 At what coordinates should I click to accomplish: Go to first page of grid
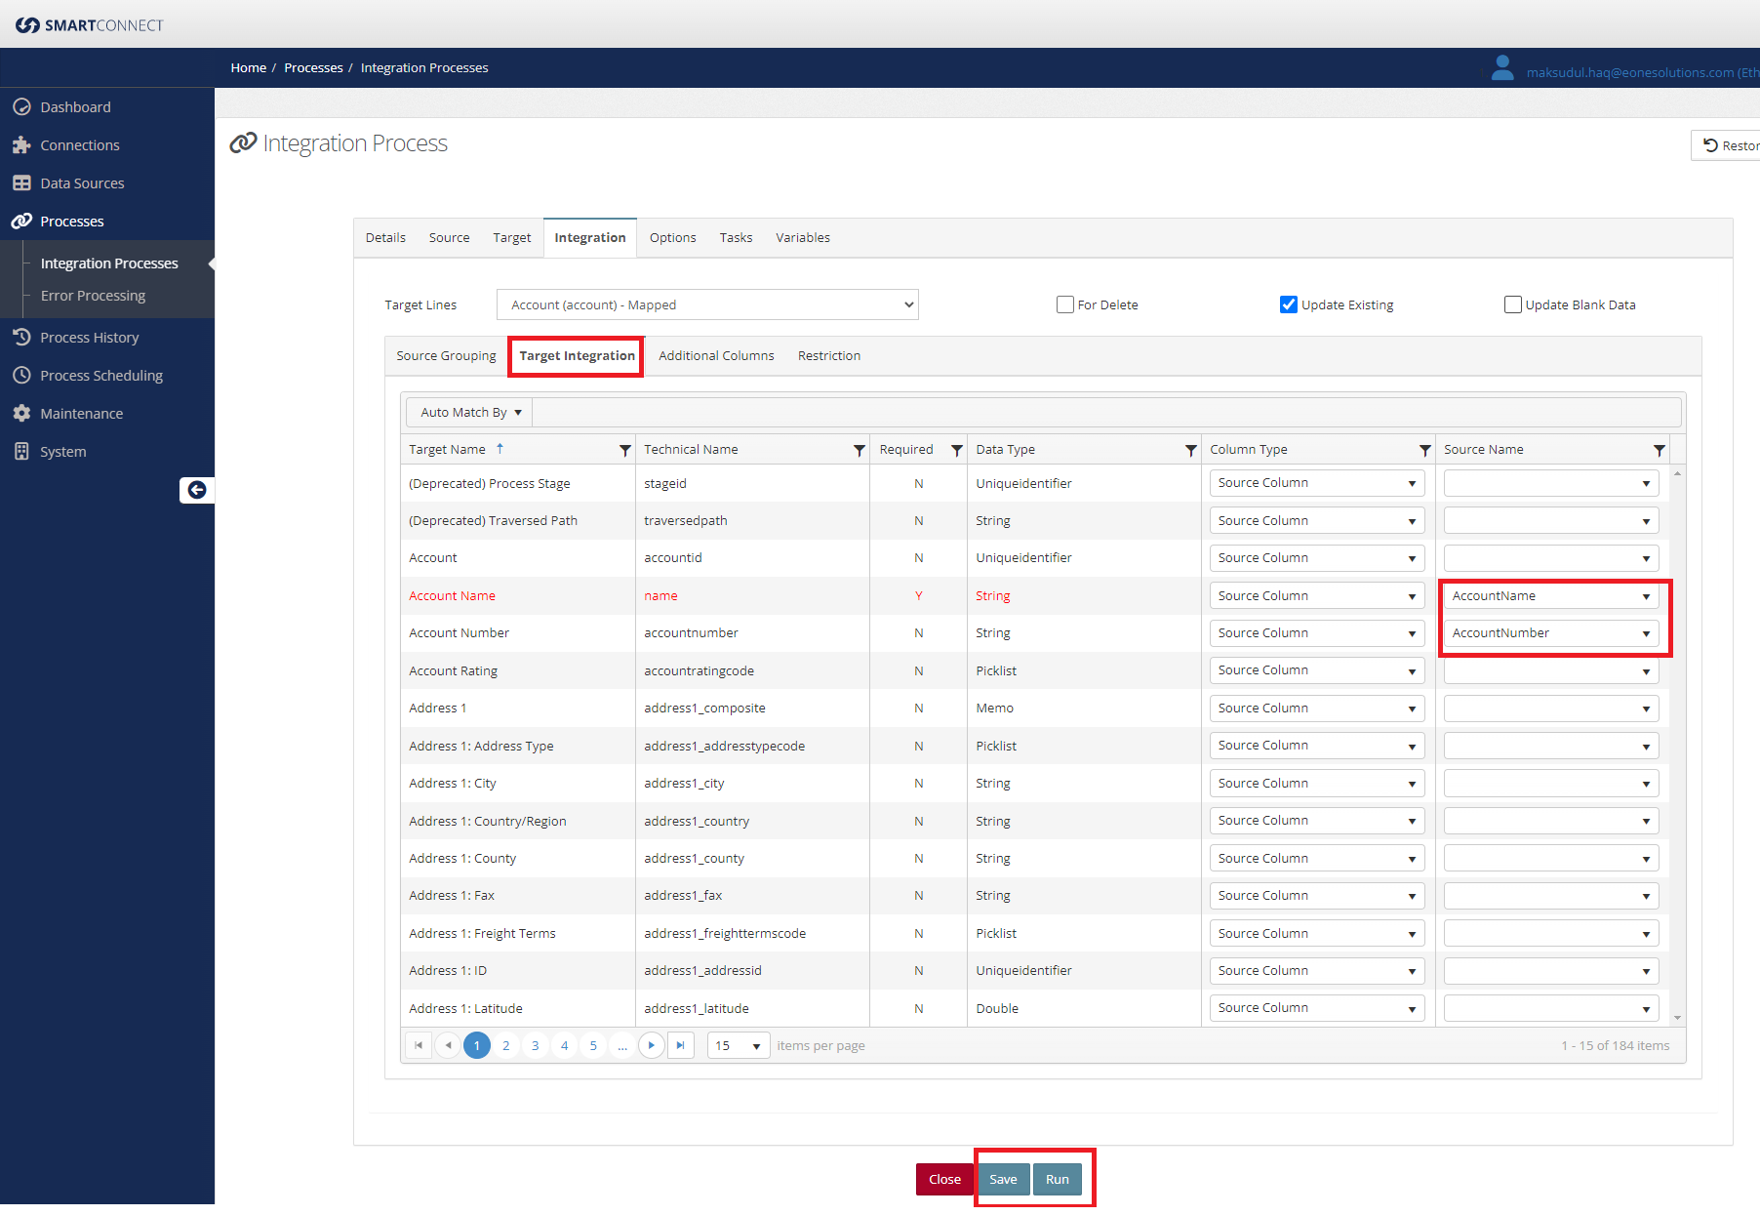[x=419, y=1045]
